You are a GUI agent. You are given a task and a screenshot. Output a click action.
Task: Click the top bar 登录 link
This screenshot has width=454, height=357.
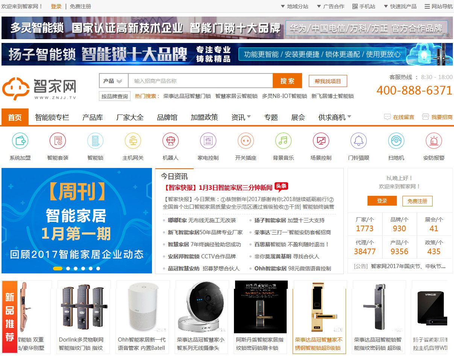pyautogui.click(x=56, y=6)
